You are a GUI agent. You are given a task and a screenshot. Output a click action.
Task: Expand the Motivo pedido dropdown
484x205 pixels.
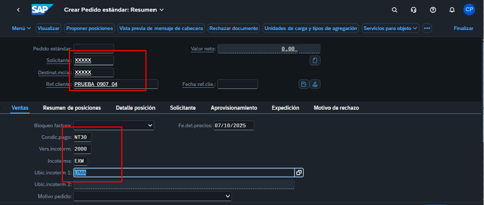pyautogui.click(x=228, y=196)
